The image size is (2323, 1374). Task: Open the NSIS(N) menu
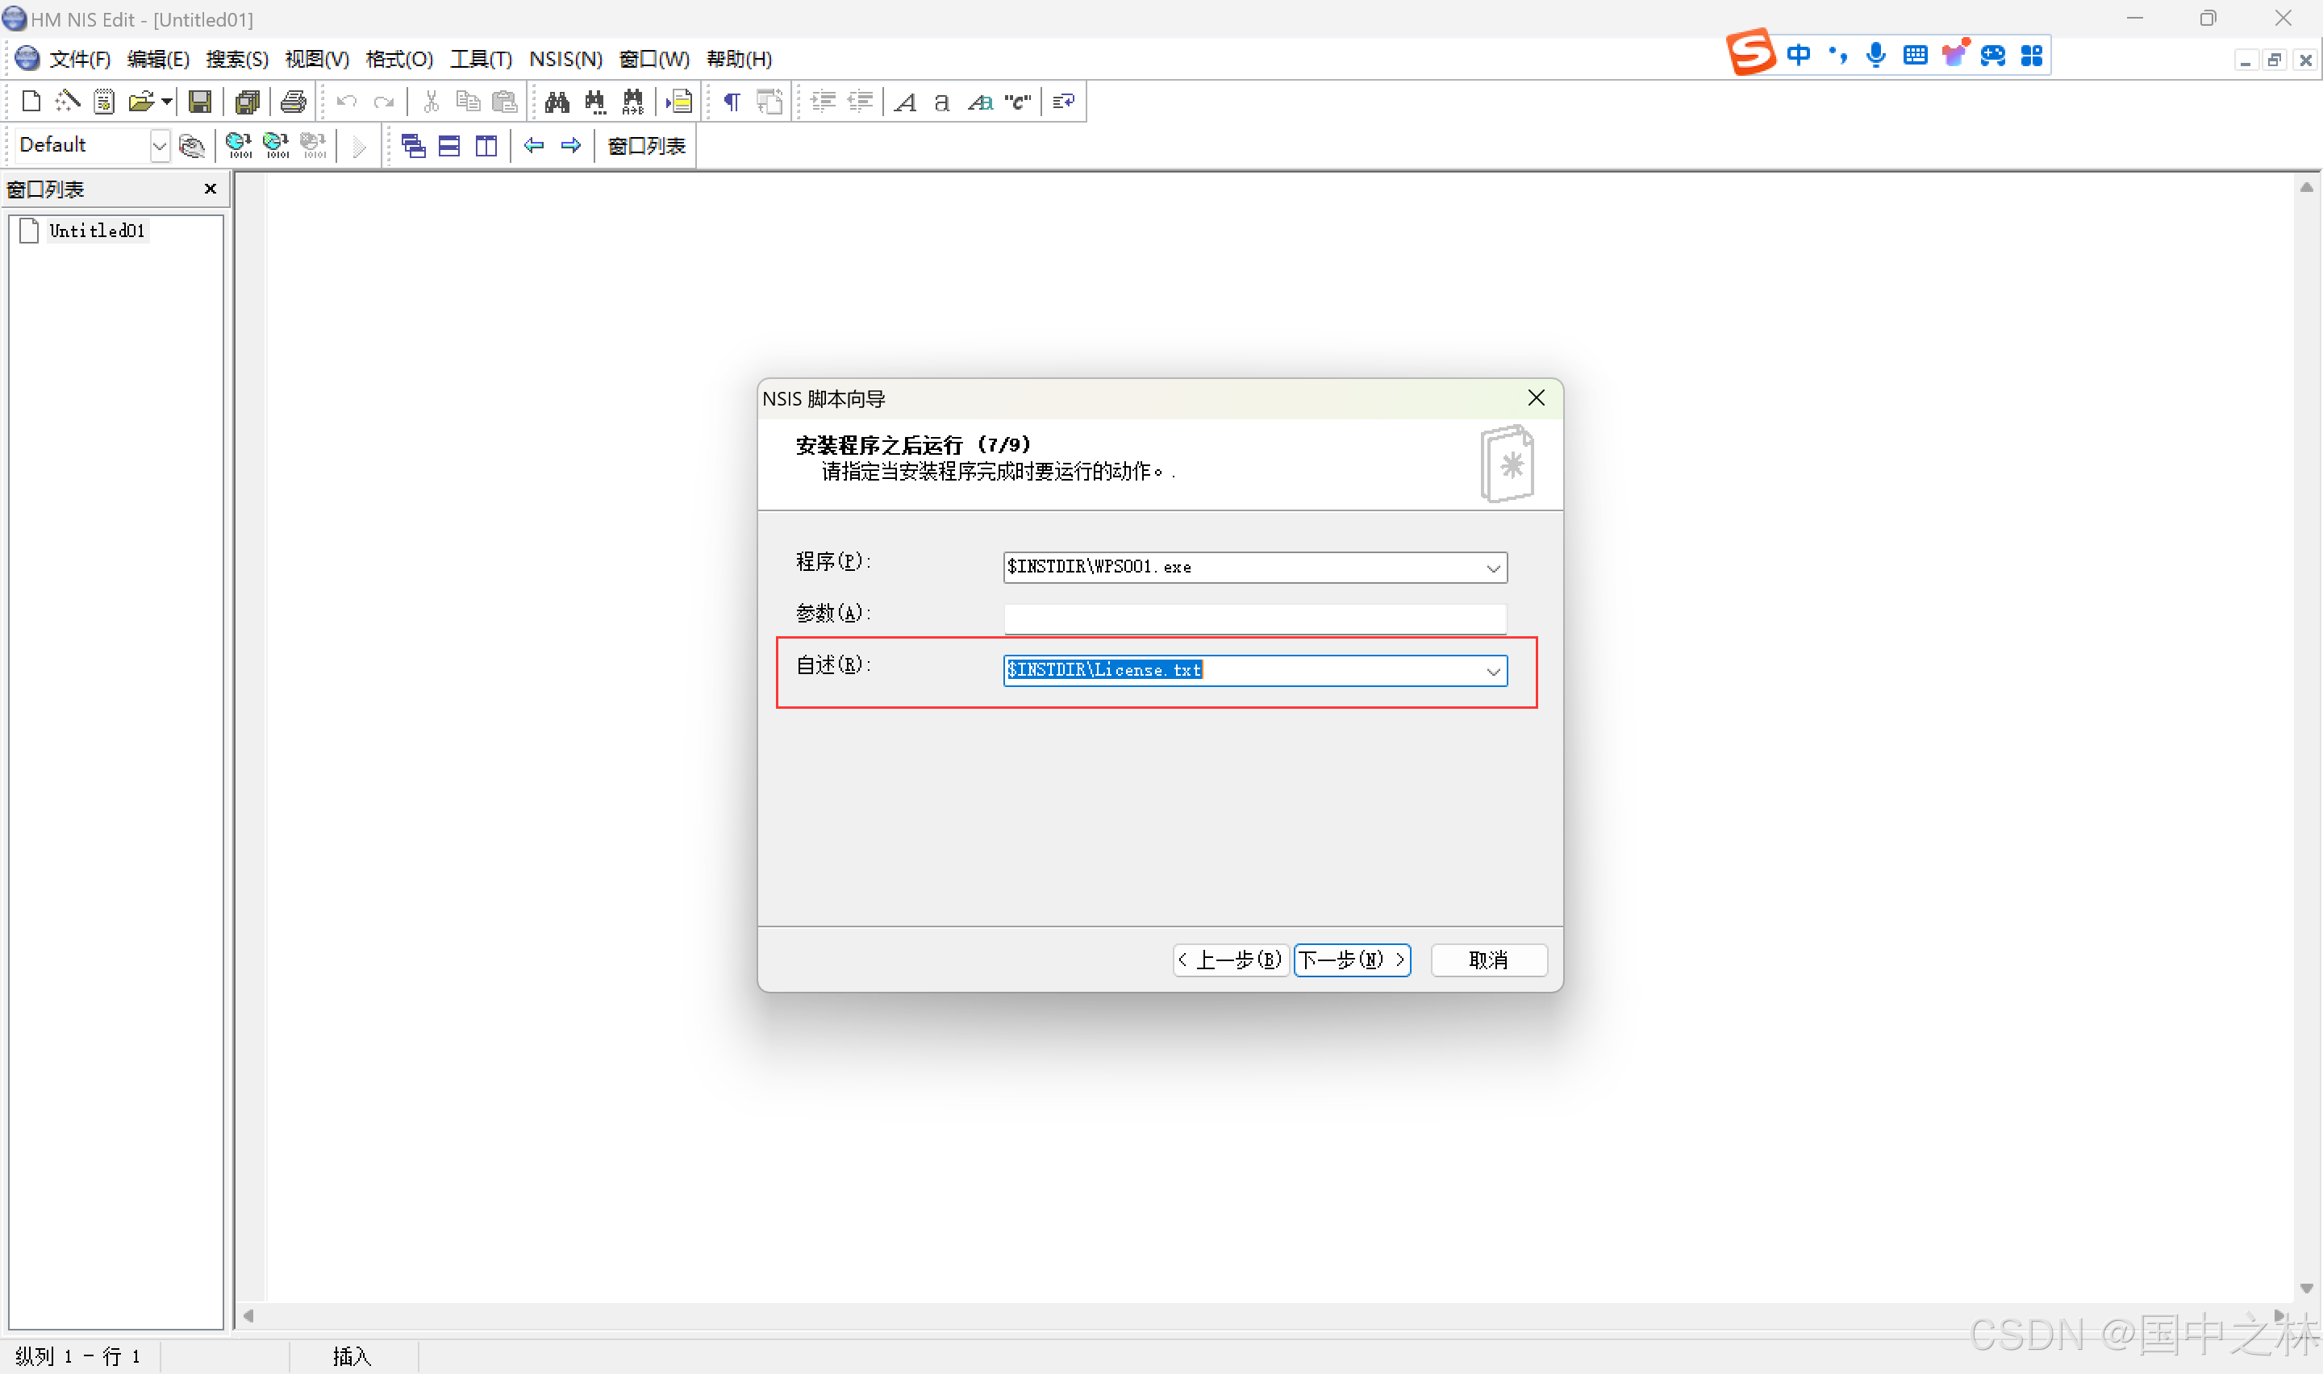565,59
